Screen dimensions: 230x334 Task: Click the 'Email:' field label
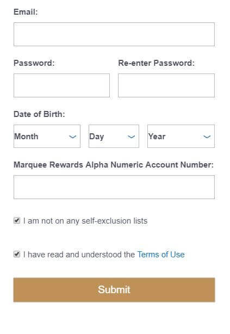pyautogui.click(x=26, y=12)
